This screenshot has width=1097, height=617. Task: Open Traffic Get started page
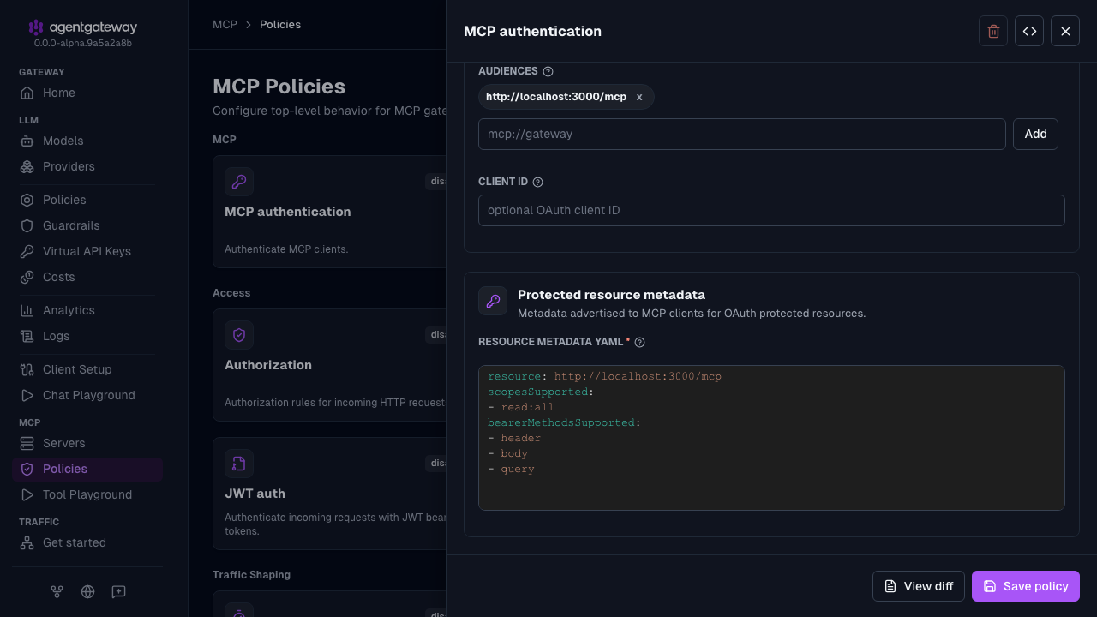pyautogui.click(x=87, y=542)
